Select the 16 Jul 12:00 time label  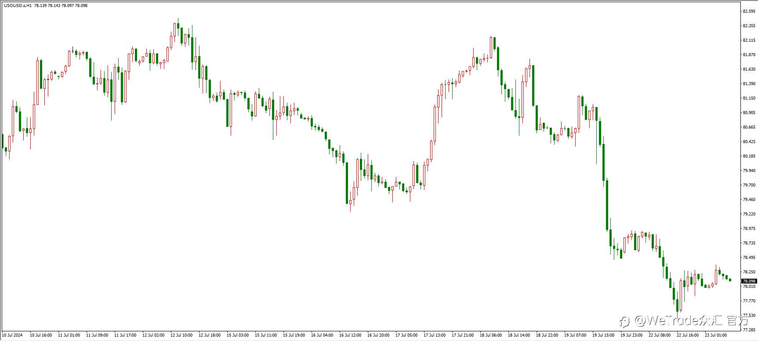point(350,335)
